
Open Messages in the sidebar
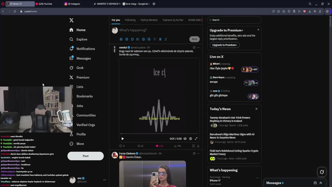pyautogui.click(x=80, y=58)
